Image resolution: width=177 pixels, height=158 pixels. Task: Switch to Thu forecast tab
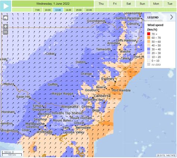point(101,4)
